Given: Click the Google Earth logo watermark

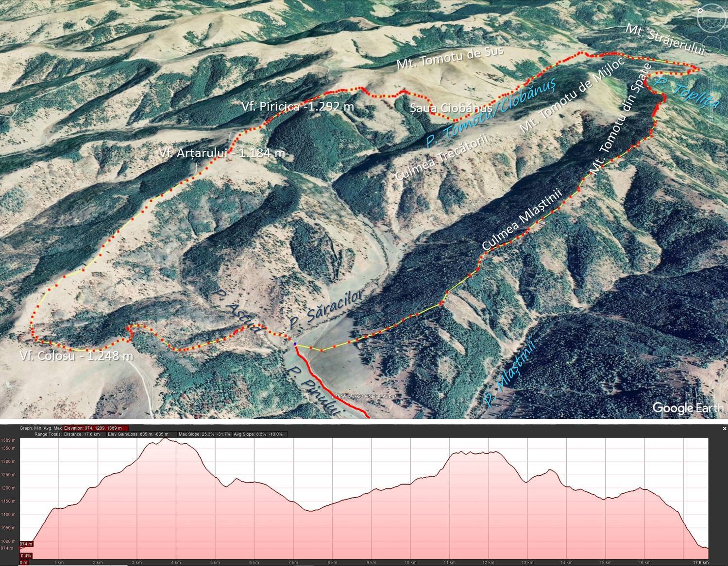Looking at the screenshot, I should click(x=688, y=408).
